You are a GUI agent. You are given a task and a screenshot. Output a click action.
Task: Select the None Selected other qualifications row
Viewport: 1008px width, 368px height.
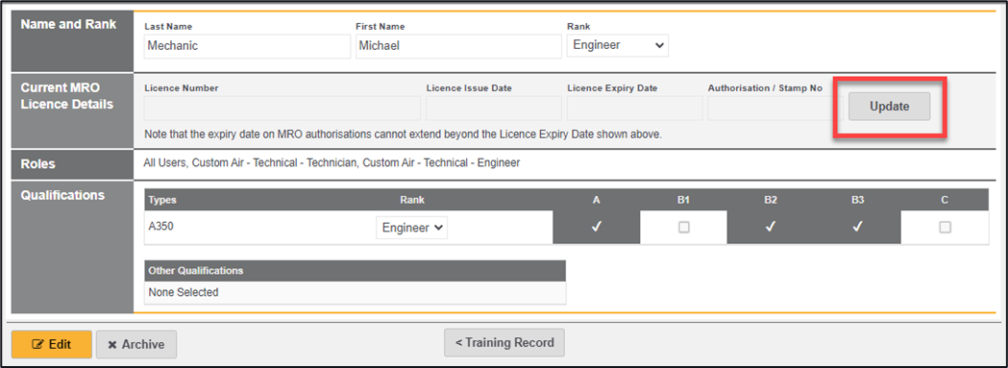(355, 293)
